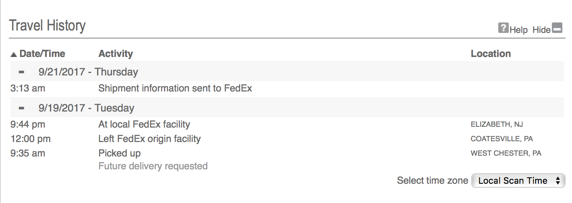Click the Future delivery requested note

click(x=153, y=166)
